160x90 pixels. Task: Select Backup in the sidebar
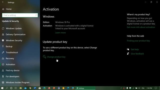pos(7,46)
